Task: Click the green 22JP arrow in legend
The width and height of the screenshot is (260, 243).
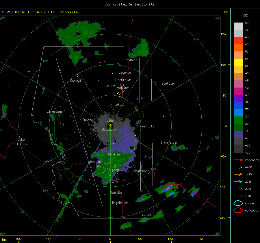Action: tap(238, 189)
